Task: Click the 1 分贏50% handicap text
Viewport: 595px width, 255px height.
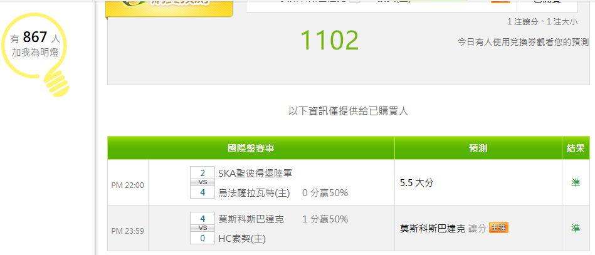Action: [325, 219]
